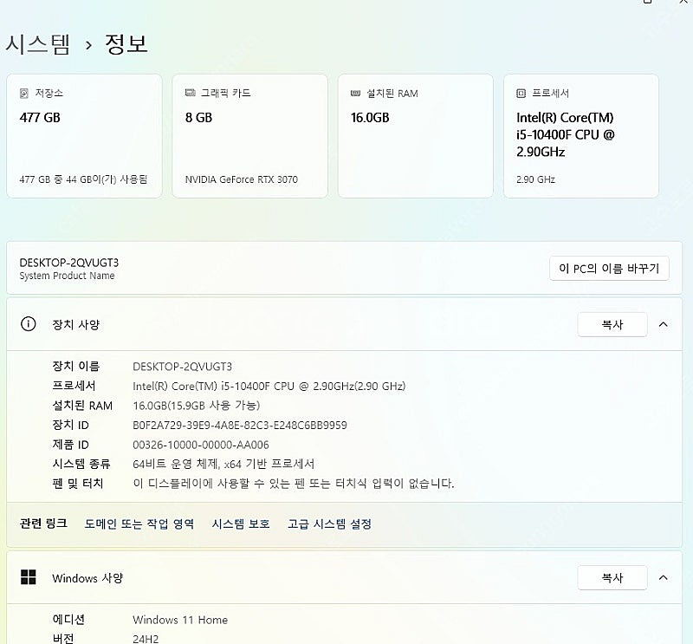Select NVIDIA GeForce RTX 3070 text
693x644 pixels.
[x=242, y=179]
